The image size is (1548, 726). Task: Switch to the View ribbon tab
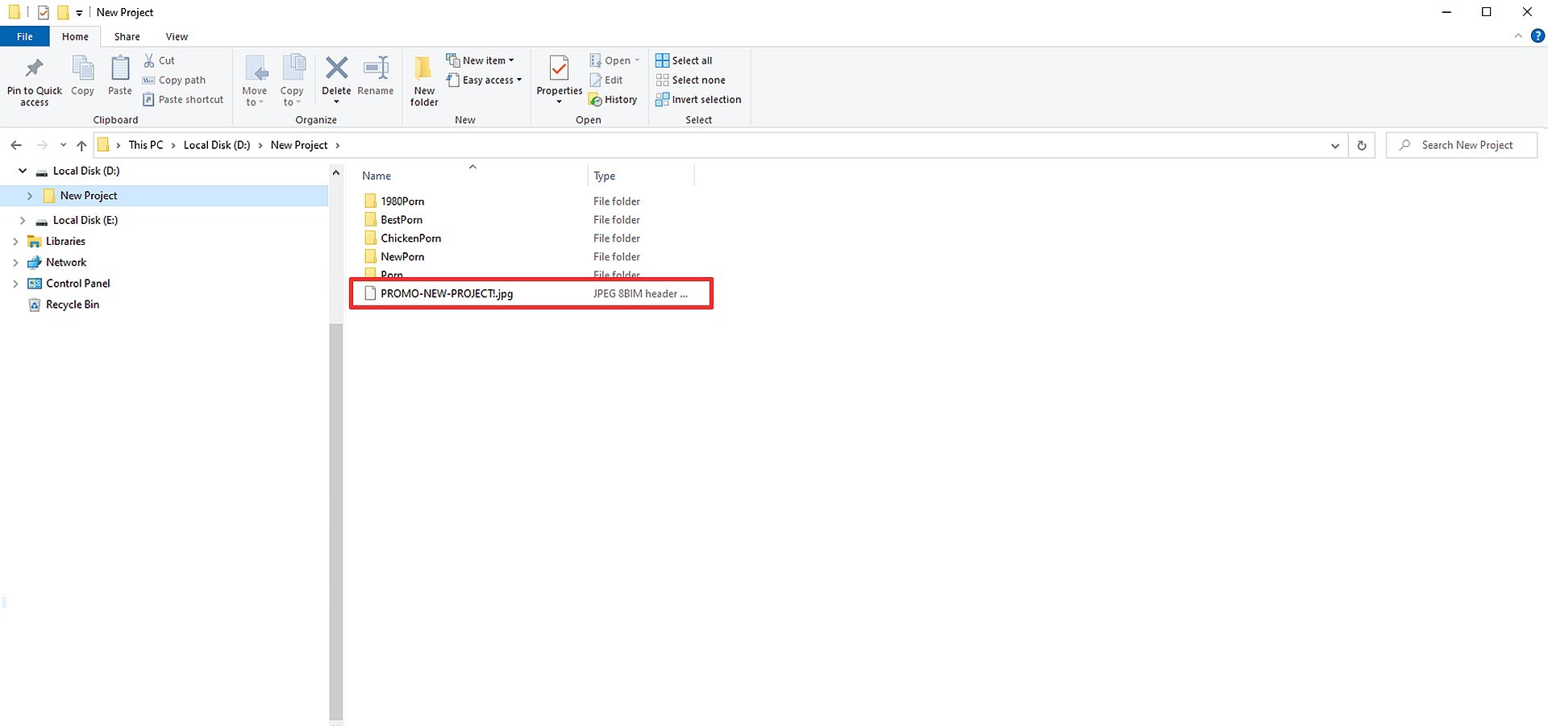(x=177, y=36)
